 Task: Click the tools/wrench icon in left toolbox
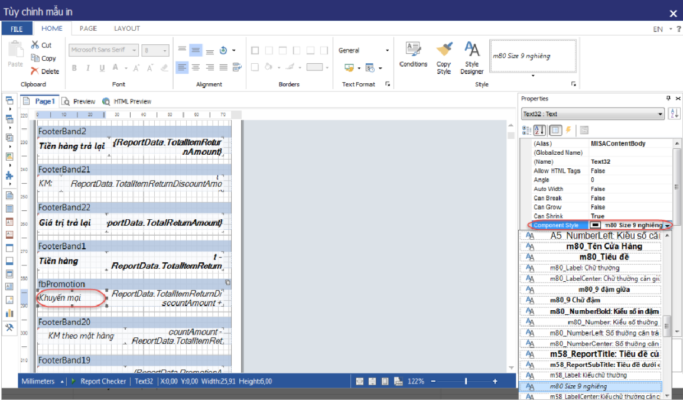[9, 327]
